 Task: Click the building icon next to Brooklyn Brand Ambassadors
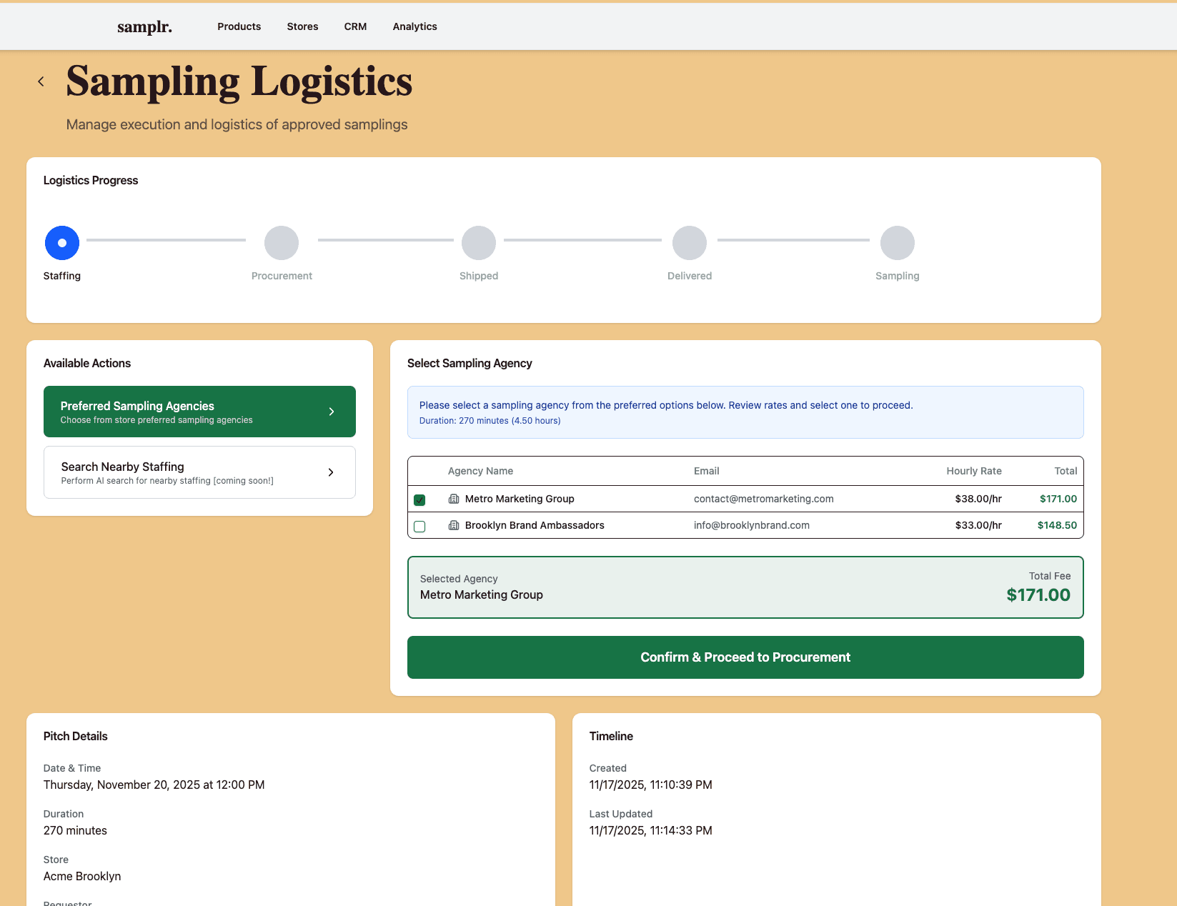click(454, 525)
